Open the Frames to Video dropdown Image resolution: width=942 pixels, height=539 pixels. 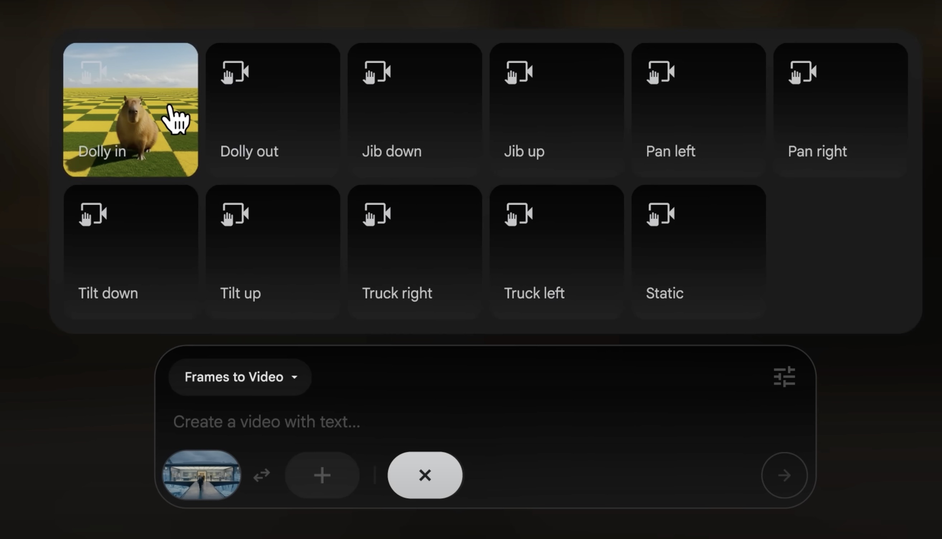[239, 377]
